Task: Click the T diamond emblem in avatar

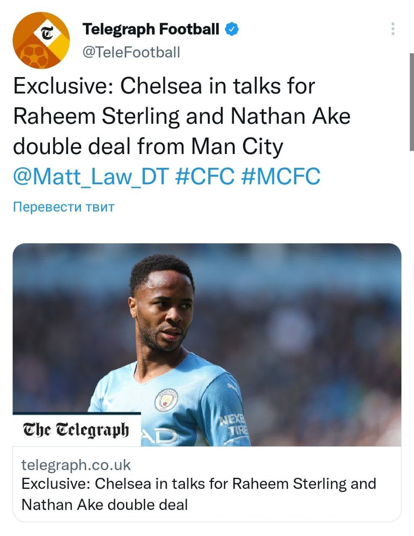Action: [x=48, y=32]
